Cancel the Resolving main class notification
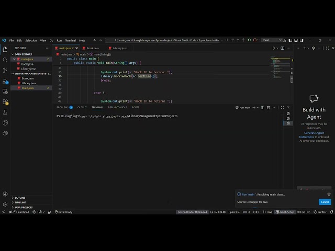 point(325,202)
